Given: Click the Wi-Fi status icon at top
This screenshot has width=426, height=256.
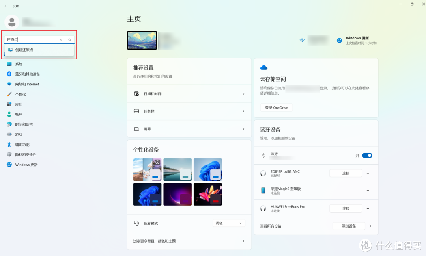Looking at the screenshot, I should click(x=302, y=40).
